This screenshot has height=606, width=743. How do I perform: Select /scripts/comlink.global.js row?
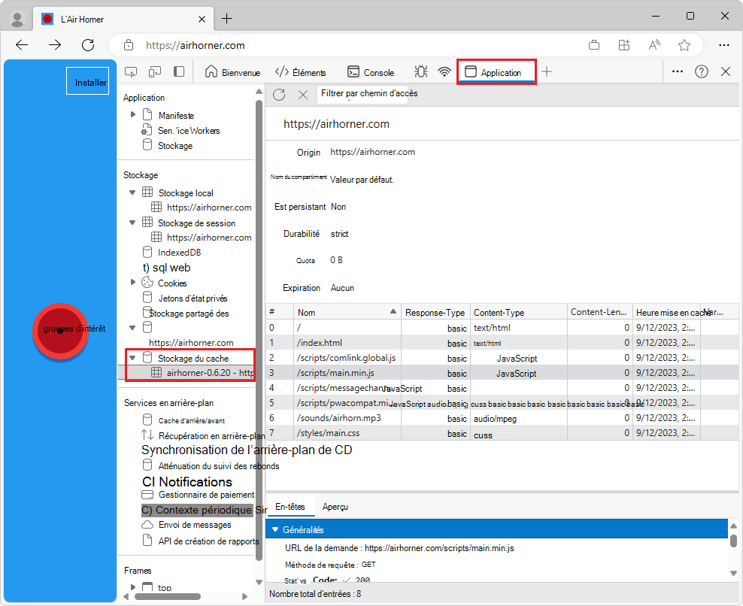pos(502,358)
